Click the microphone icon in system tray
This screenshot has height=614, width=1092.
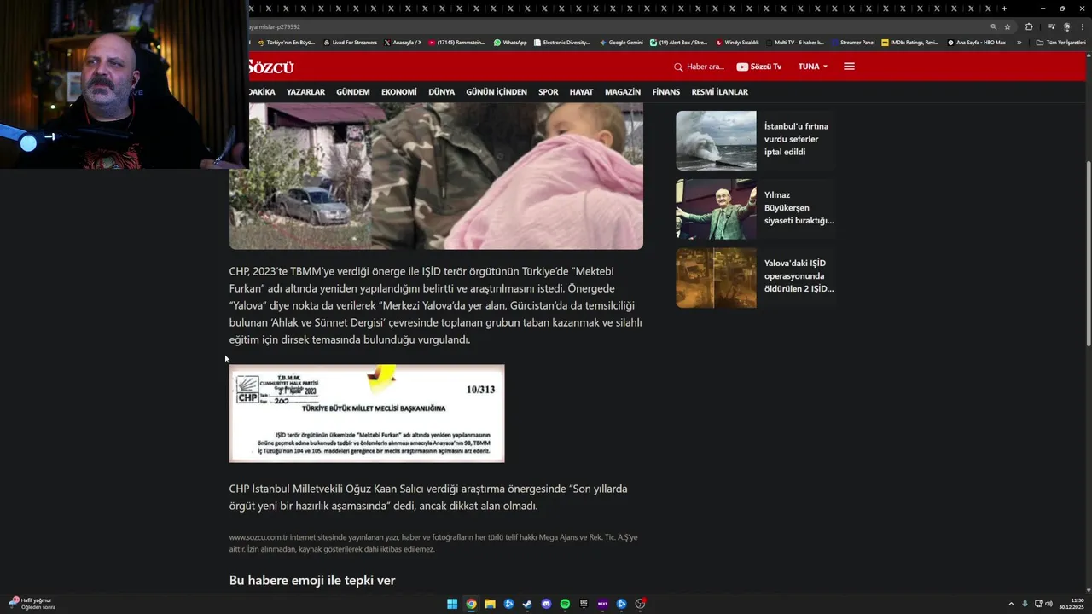(1025, 604)
